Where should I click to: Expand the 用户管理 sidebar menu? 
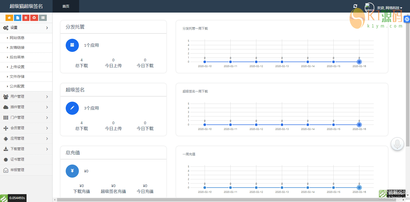(x=26, y=97)
